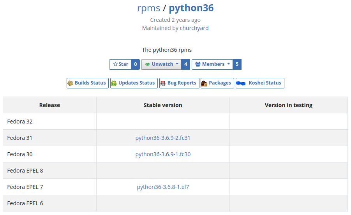The width and height of the screenshot is (351, 215).
Task: Go to rpms namespace link
Action: coord(149,8)
